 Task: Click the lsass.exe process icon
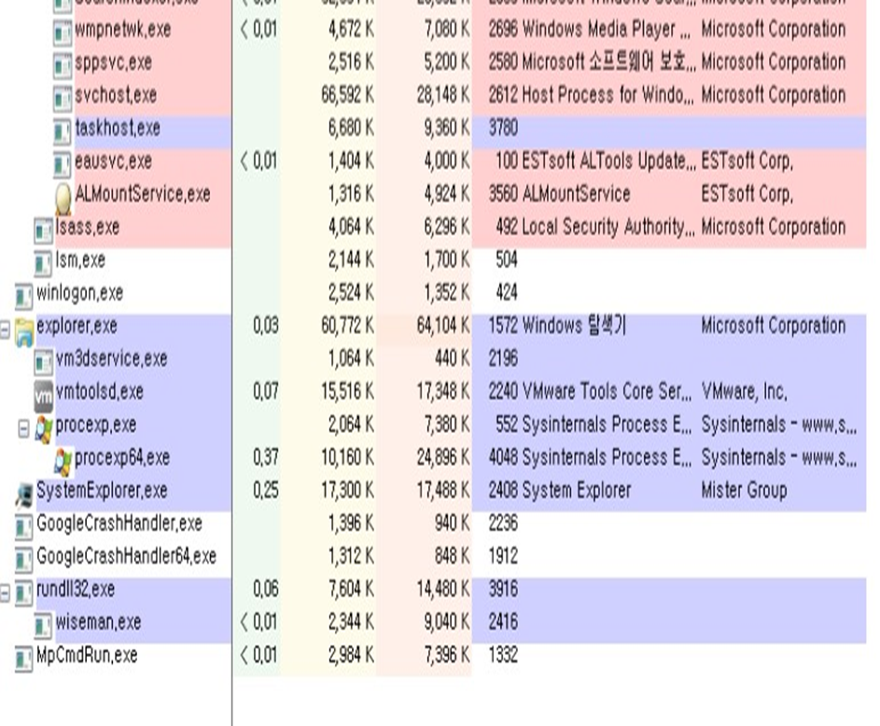click(x=43, y=230)
